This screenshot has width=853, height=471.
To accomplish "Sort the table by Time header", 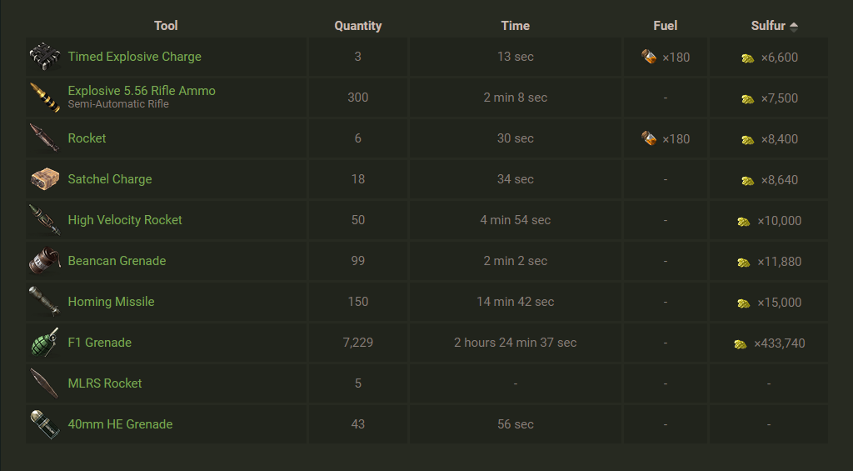I will [x=515, y=26].
